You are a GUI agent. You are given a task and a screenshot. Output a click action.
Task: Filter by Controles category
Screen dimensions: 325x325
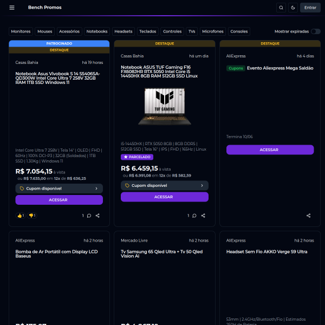pos(172,31)
